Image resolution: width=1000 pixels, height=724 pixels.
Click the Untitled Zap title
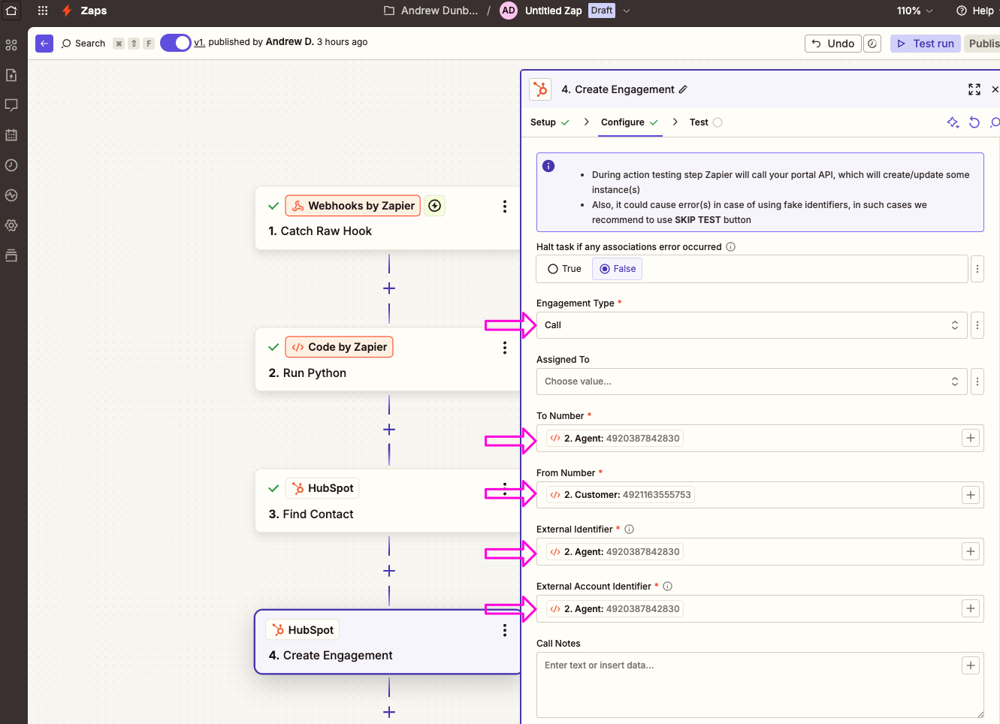click(553, 11)
